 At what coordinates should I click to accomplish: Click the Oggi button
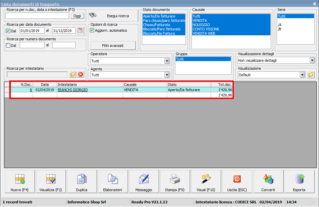(77, 16)
